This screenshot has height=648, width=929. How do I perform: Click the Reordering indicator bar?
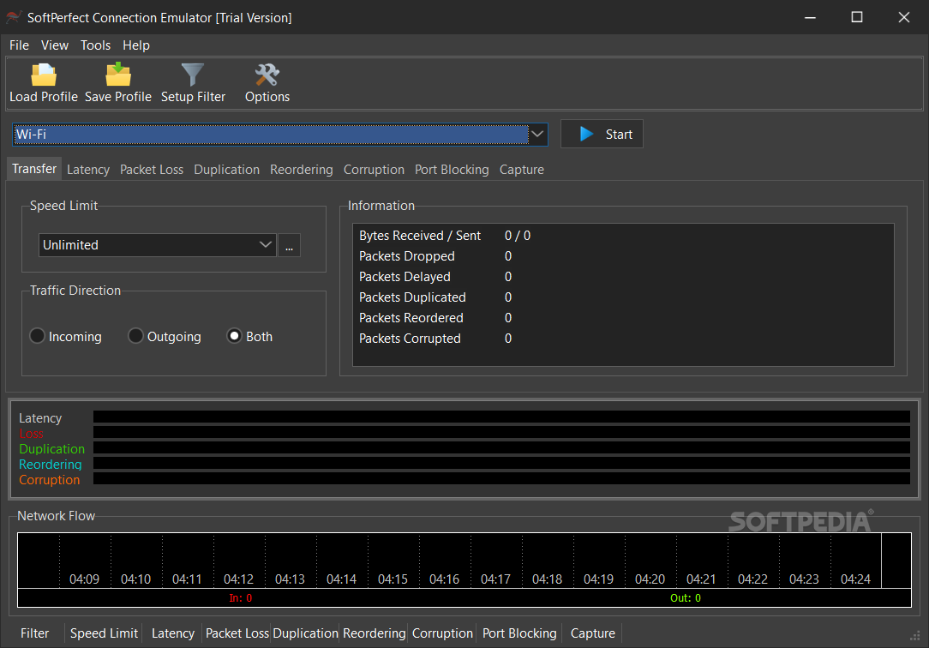pyautogui.click(x=501, y=463)
